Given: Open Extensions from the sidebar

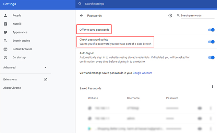Looking at the screenshot, I should [x=10, y=79].
